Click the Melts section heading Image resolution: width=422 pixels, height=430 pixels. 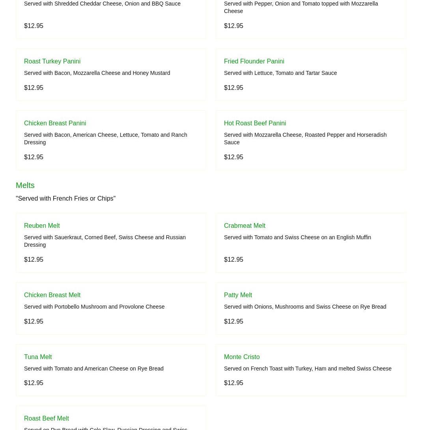click(25, 185)
